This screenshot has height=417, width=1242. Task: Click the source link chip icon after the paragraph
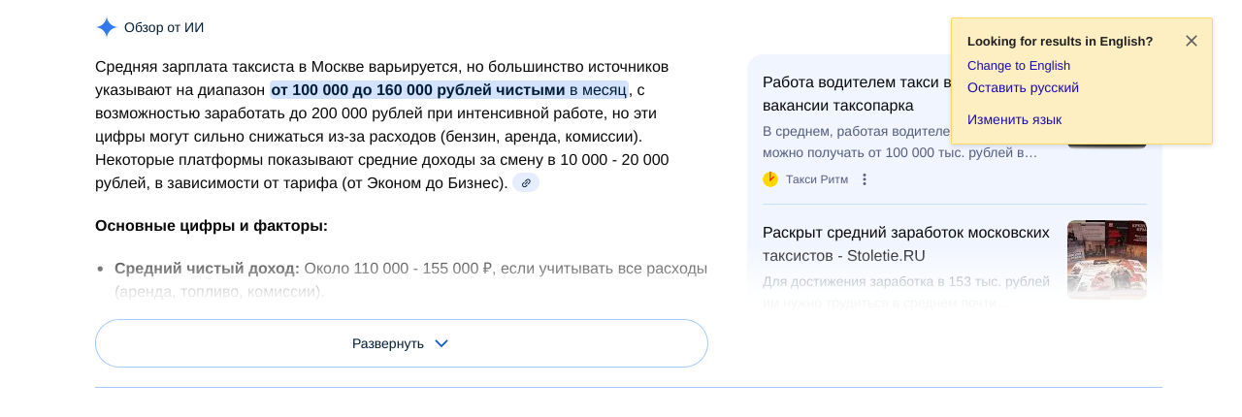click(526, 182)
